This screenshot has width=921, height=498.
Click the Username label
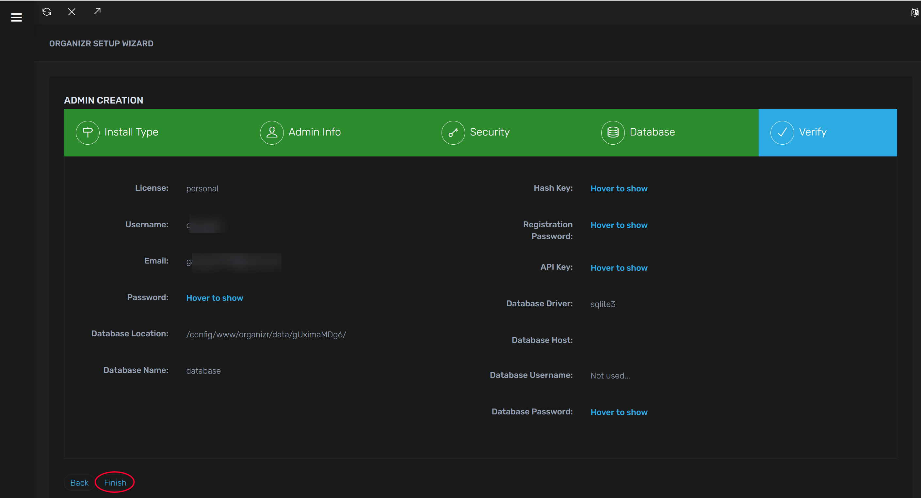(147, 225)
